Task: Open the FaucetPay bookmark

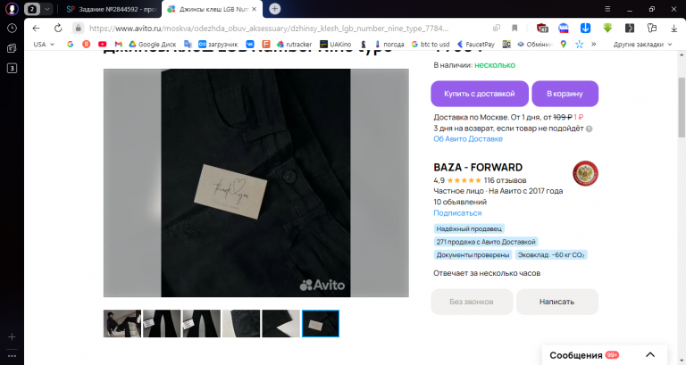Action: 475,44
